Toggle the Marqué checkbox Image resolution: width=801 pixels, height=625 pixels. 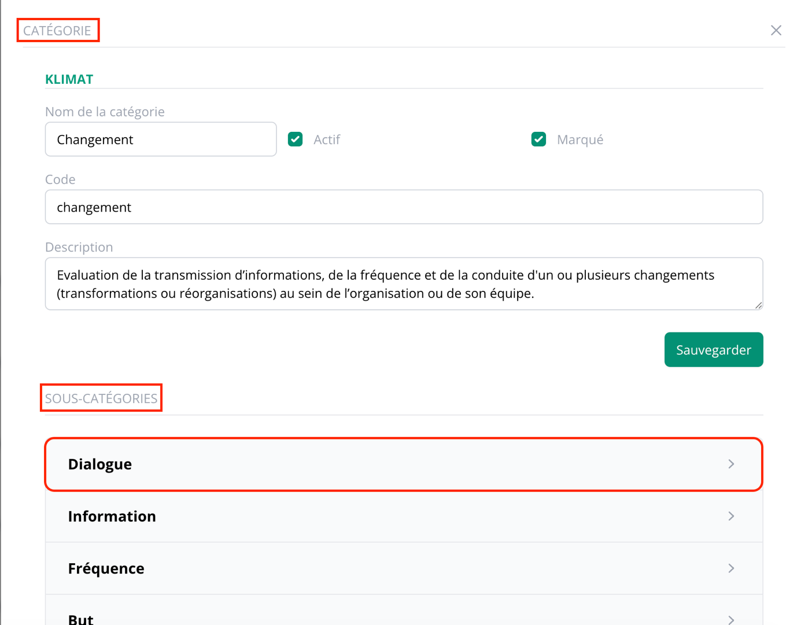point(538,139)
